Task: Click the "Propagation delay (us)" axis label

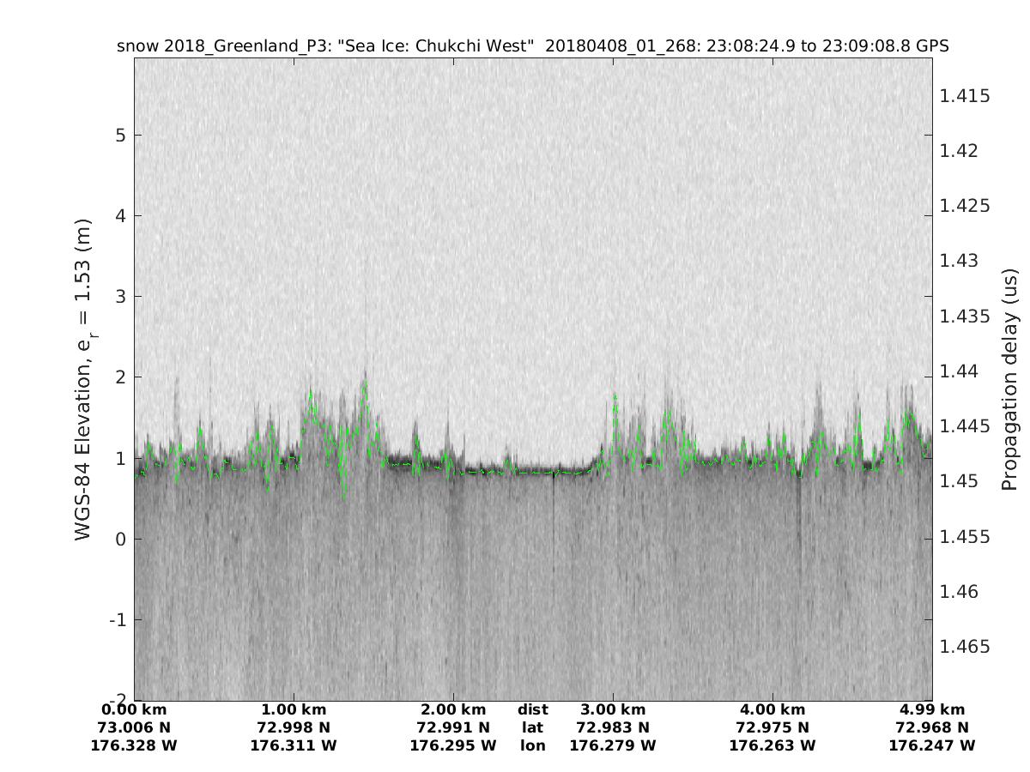Action: [x=1009, y=378]
